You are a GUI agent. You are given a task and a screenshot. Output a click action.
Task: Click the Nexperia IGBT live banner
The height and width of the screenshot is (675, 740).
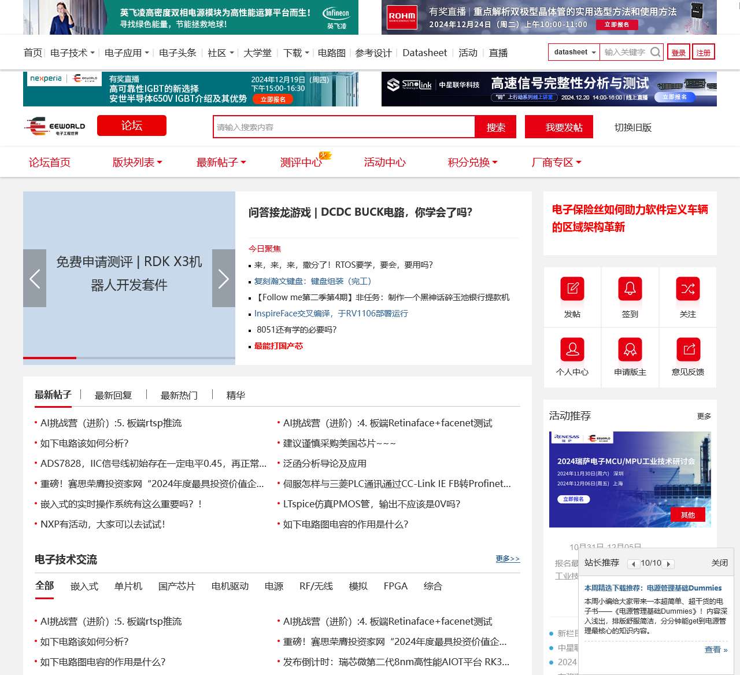[x=191, y=89]
